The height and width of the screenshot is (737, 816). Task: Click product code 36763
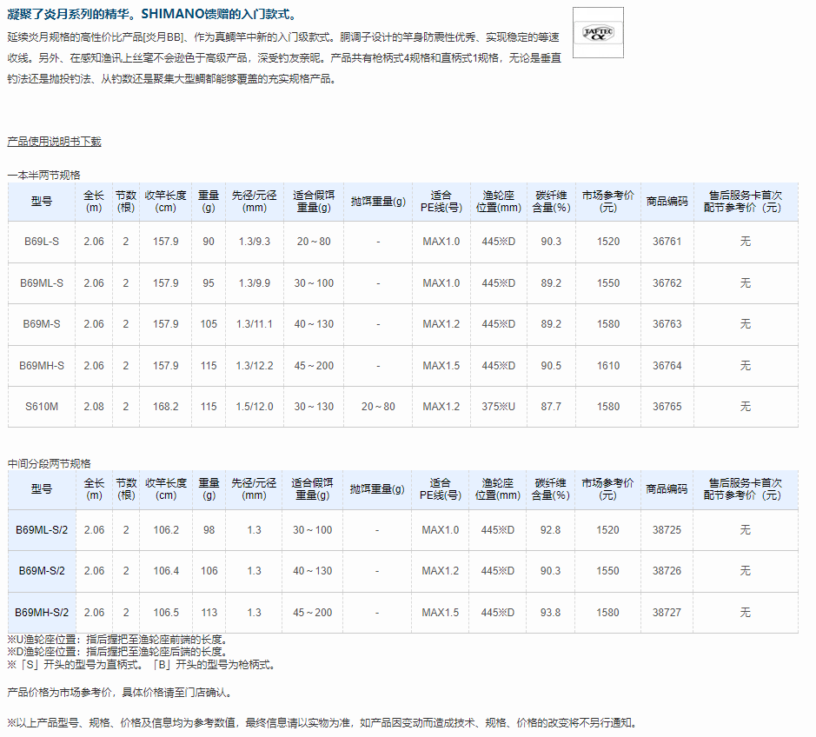(667, 323)
